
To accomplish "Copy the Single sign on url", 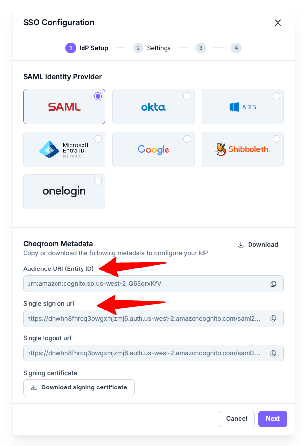I will [273, 318].
